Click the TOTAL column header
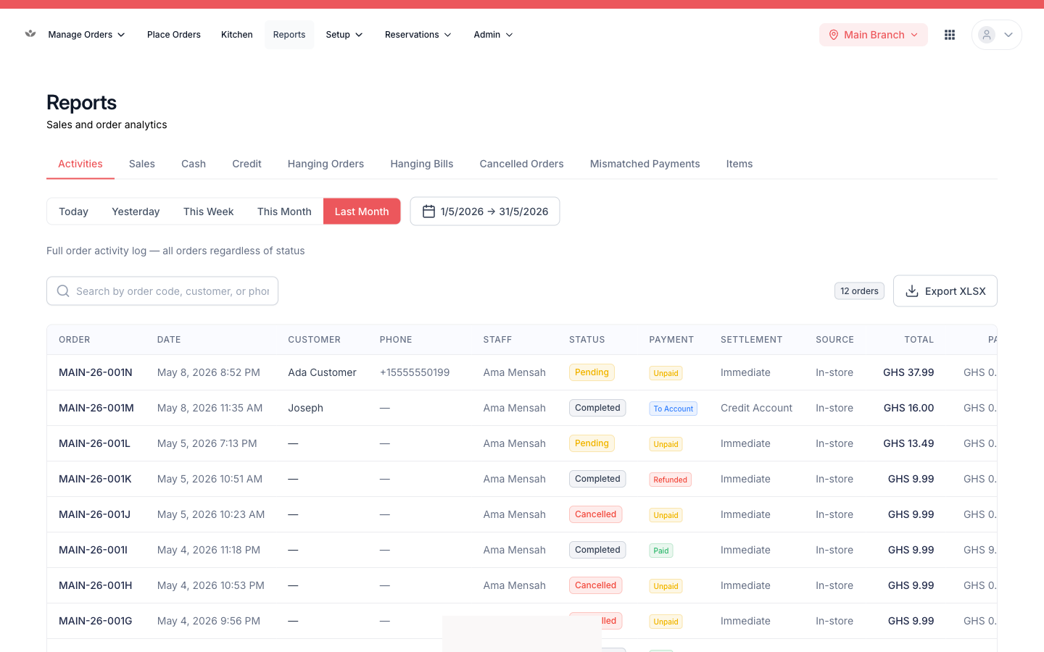Viewport: 1044px width, 652px height. tap(919, 340)
